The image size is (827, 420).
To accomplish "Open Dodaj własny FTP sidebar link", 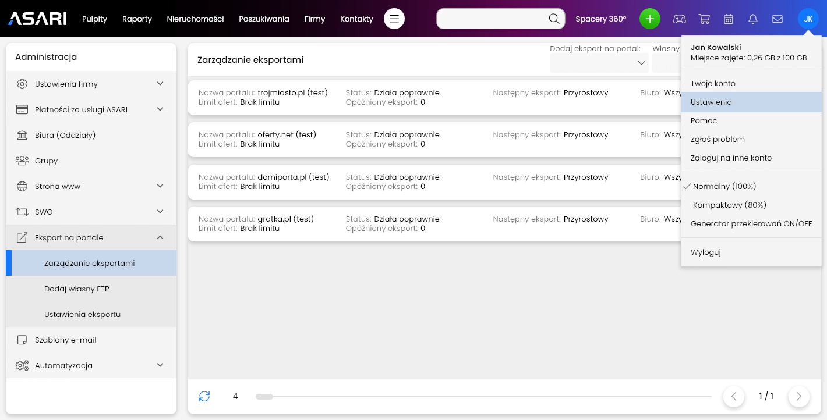I will point(76,289).
